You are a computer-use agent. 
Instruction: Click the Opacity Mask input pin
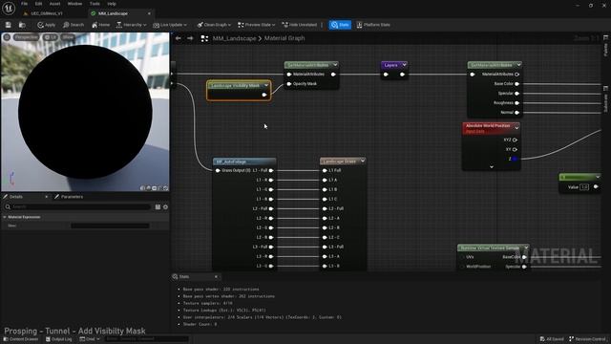tap(289, 84)
